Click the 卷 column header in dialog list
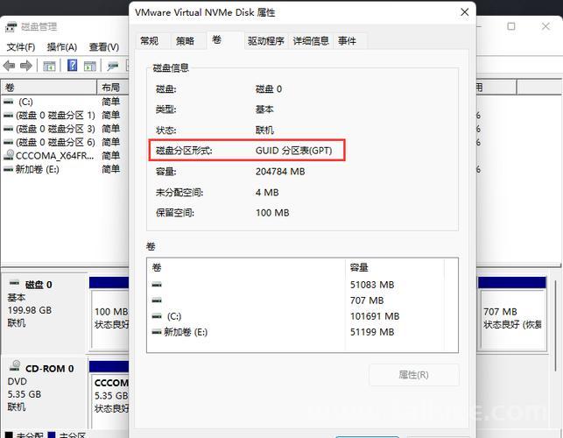The image size is (563, 438). (246, 267)
